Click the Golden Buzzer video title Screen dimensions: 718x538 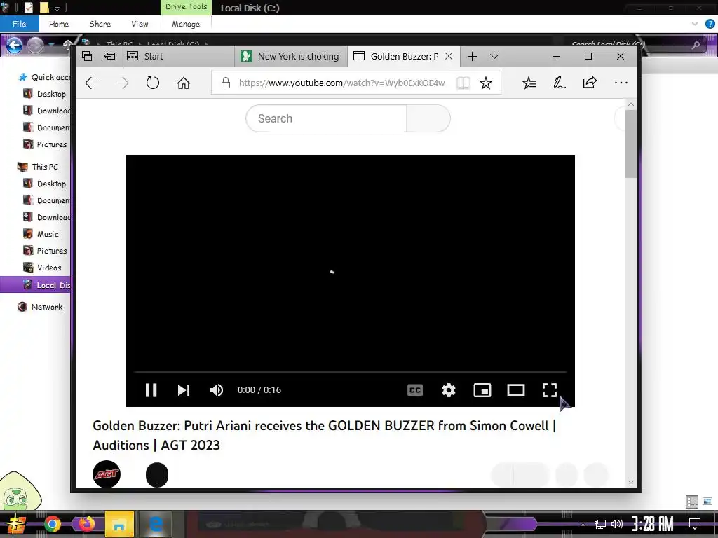(x=324, y=435)
